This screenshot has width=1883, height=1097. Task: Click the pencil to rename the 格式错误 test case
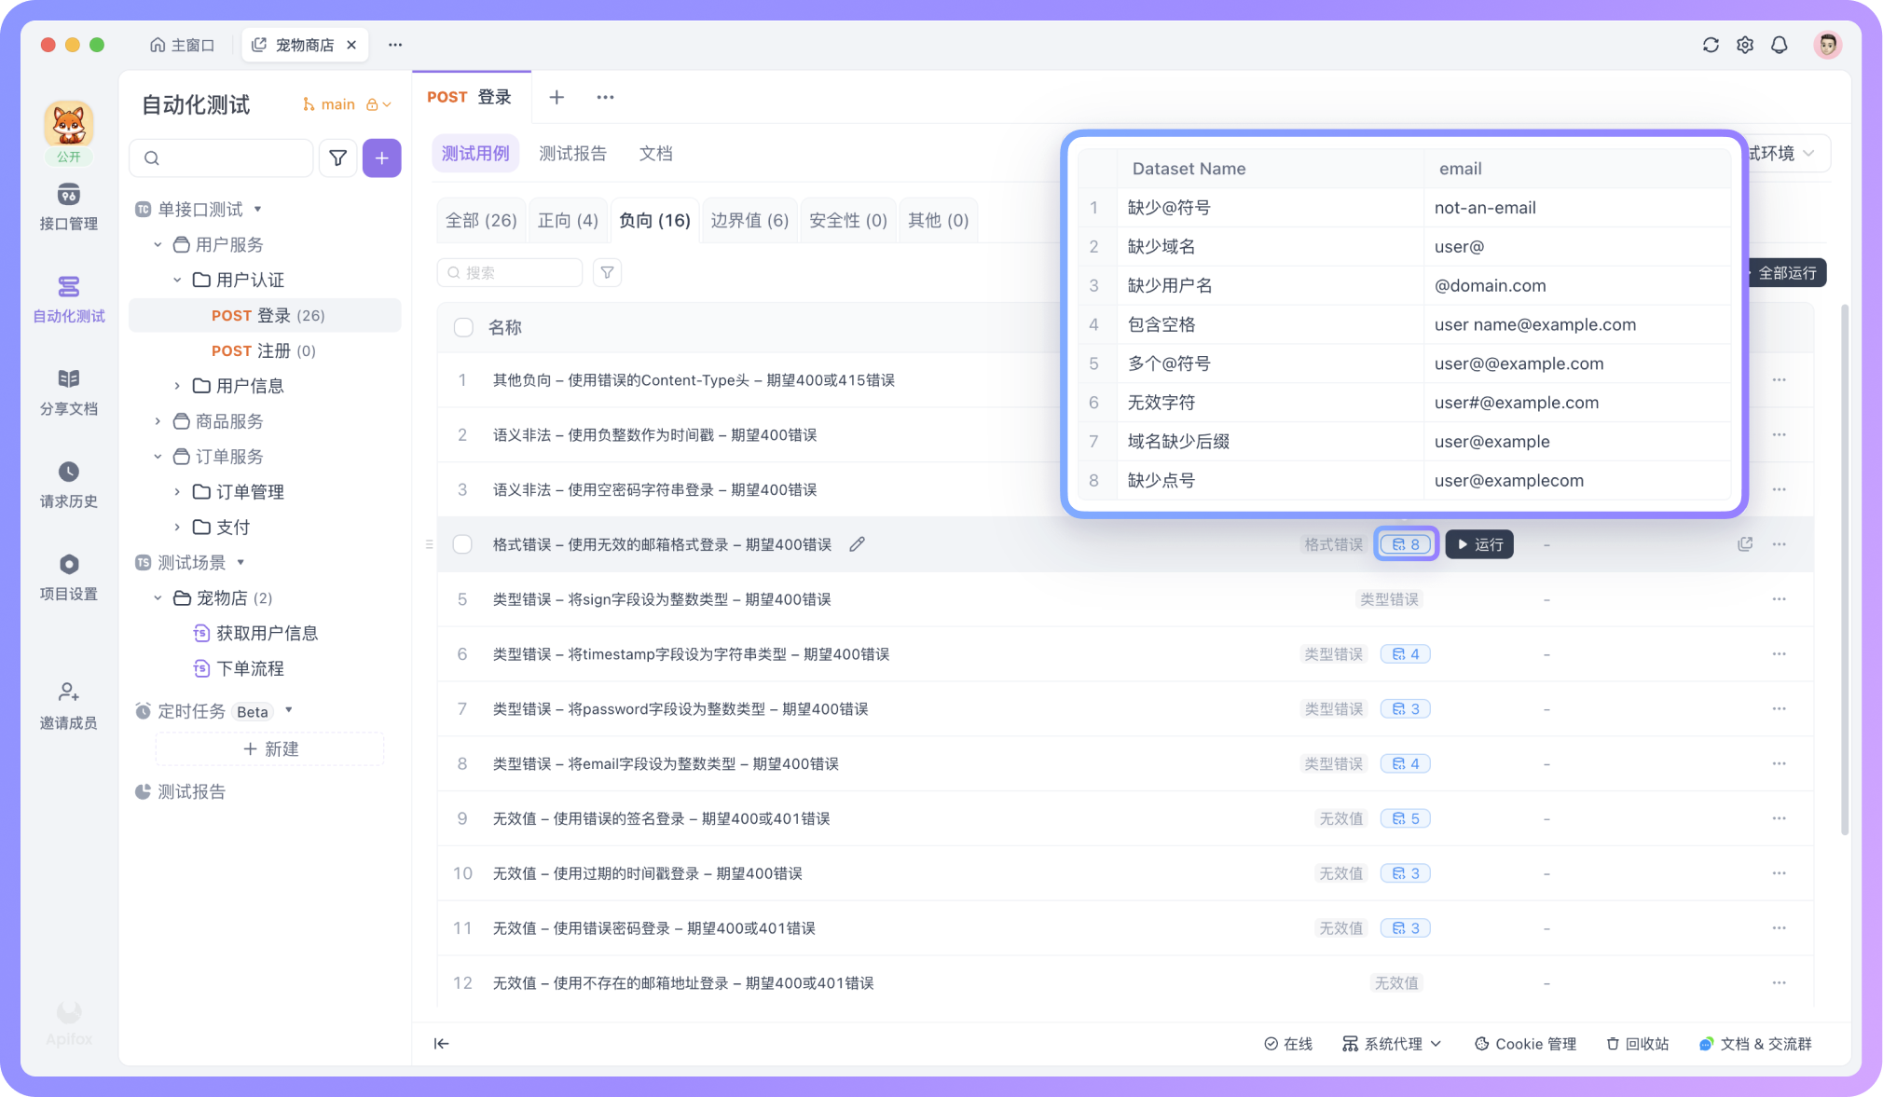click(857, 544)
